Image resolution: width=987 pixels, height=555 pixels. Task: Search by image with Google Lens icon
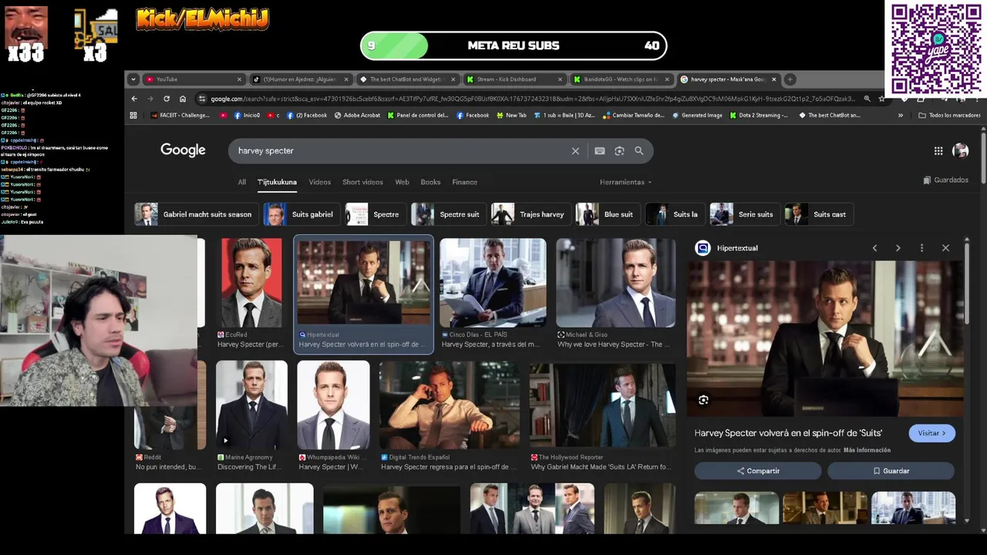pyautogui.click(x=619, y=151)
